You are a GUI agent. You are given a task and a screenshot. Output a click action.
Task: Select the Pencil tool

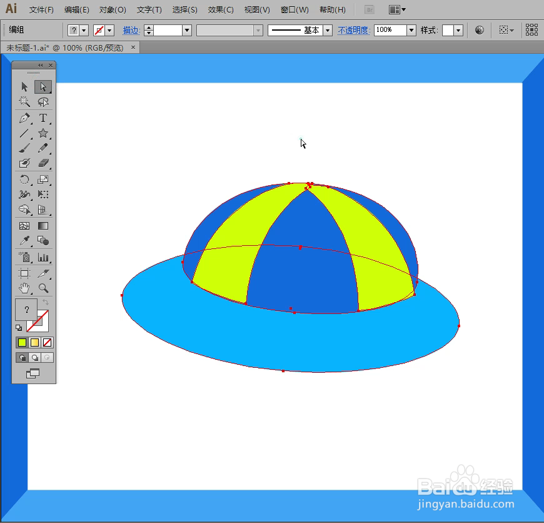point(43,148)
